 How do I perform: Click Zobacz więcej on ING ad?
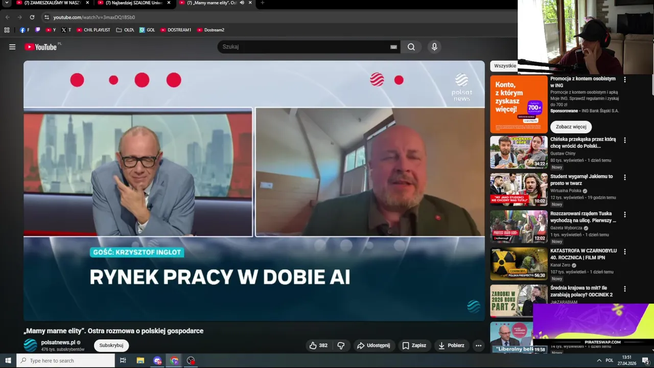point(571,127)
